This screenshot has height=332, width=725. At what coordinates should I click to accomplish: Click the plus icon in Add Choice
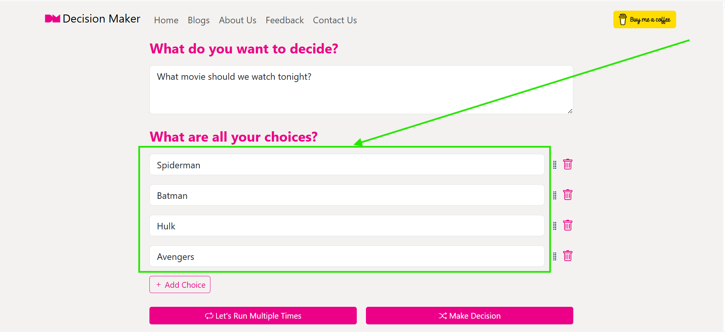pos(158,284)
